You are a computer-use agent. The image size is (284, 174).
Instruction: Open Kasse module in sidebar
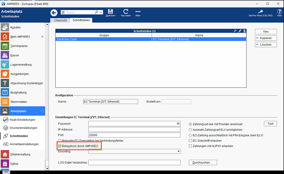pos(14,55)
